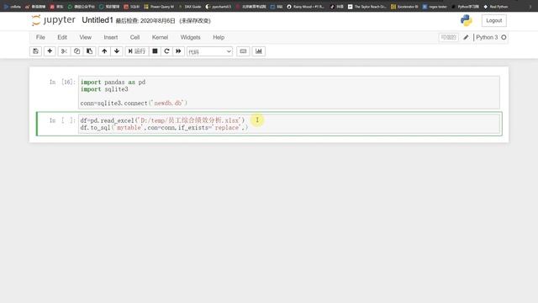The image size is (538, 303).
Task: Open the View menu
Action: [86, 37]
